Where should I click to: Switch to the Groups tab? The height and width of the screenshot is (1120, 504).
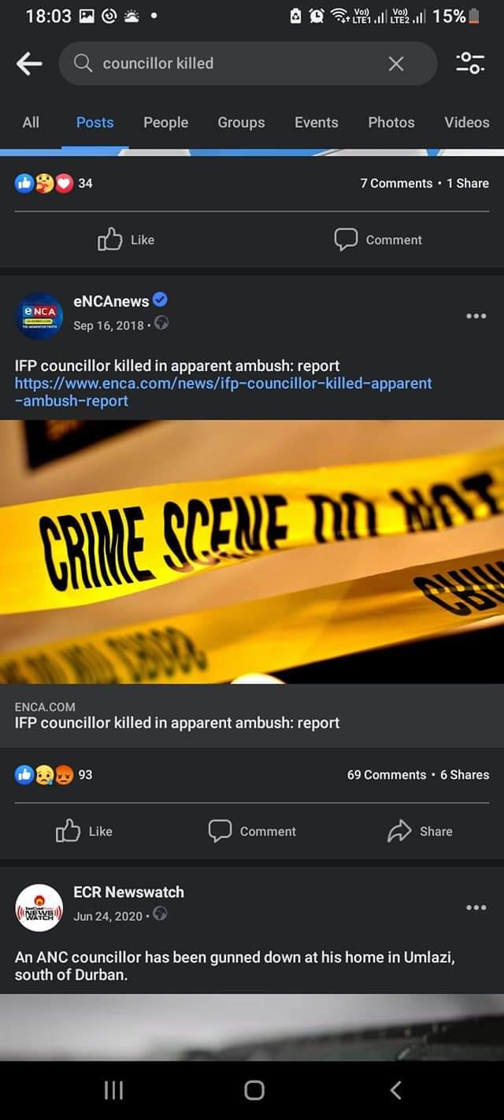point(241,122)
